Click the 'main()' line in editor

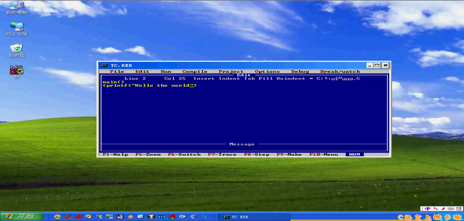(113, 82)
